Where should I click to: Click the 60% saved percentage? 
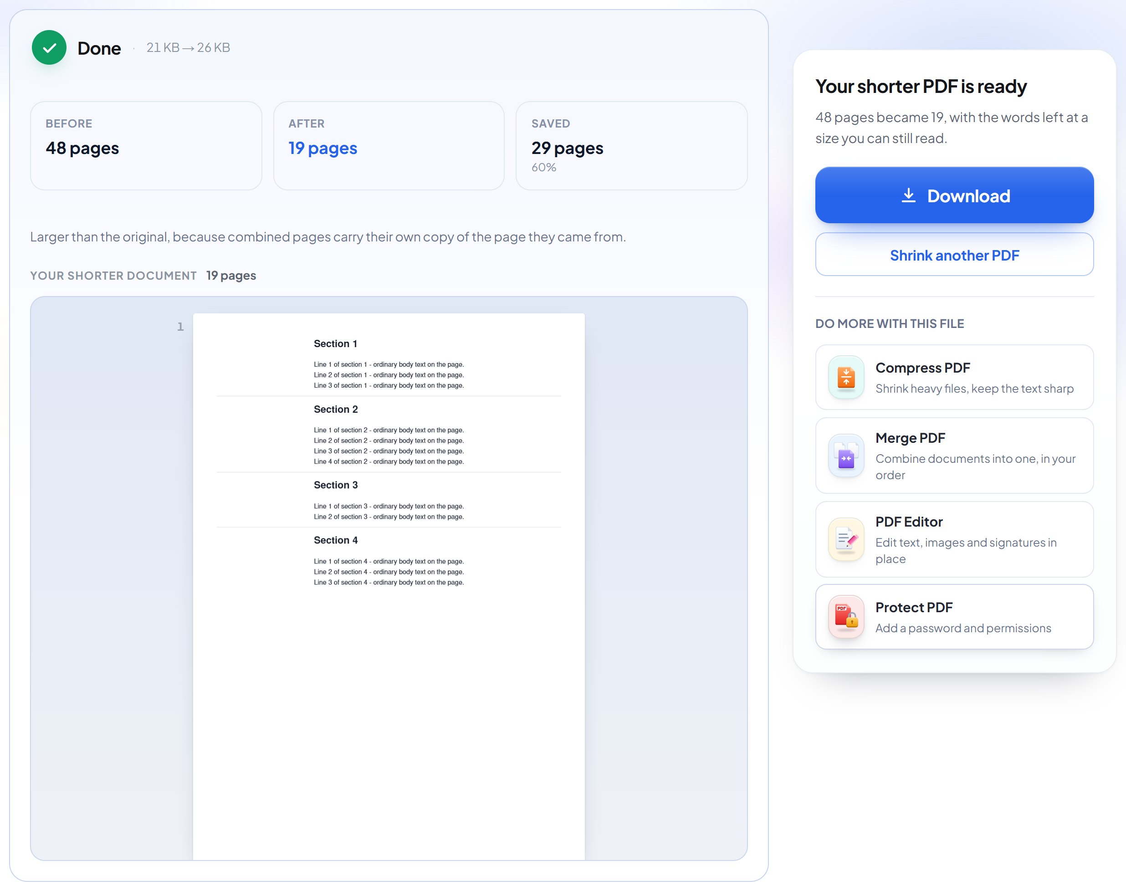pos(544,168)
